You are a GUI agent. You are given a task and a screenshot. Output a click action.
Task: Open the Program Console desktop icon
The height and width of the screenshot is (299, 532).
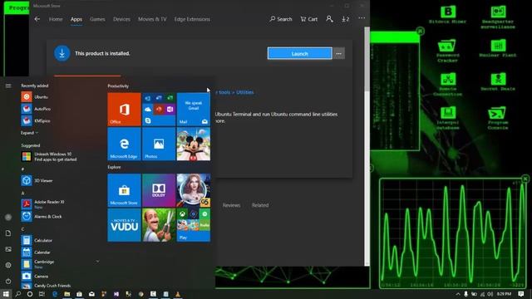498,118
